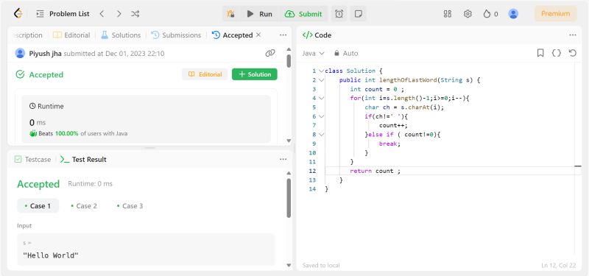Click the LeetCode logo icon
Screen dimensions: 589x276
click(x=18, y=13)
